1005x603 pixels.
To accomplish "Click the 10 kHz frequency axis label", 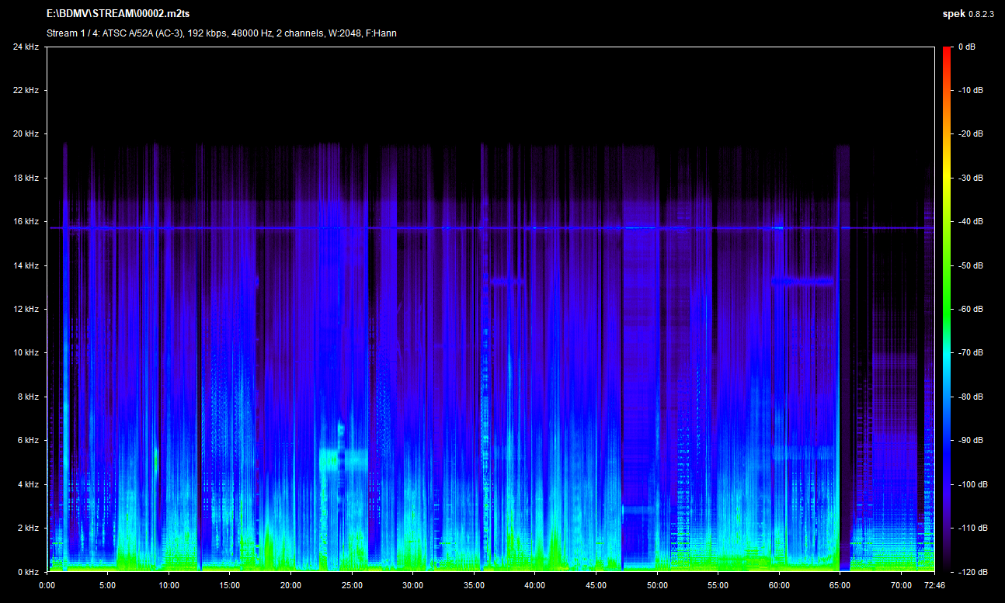I will coord(26,353).
